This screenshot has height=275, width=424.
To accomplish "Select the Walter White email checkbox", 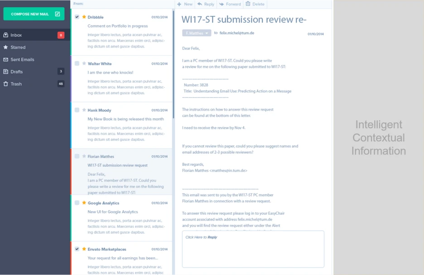I will click(77, 63).
